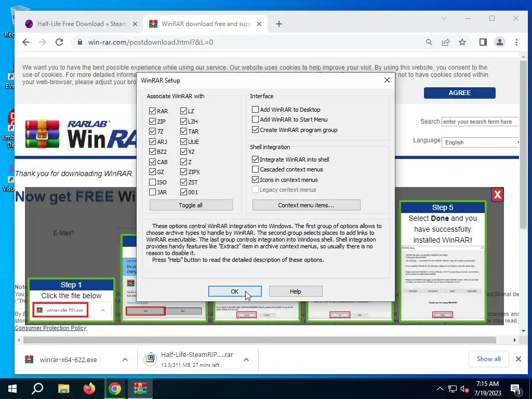Image resolution: width=532 pixels, height=399 pixels.
Task: Open File Explorer from taskbar
Action: [x=63, y=389]
